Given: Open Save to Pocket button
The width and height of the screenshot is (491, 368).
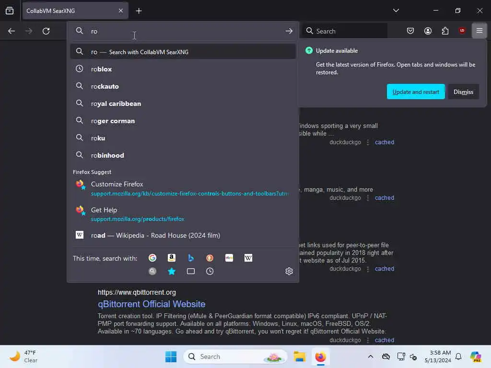Looking at the screenshot, I should pos(410,31).
